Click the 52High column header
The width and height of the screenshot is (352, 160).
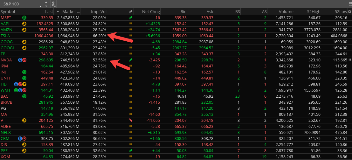313,11
